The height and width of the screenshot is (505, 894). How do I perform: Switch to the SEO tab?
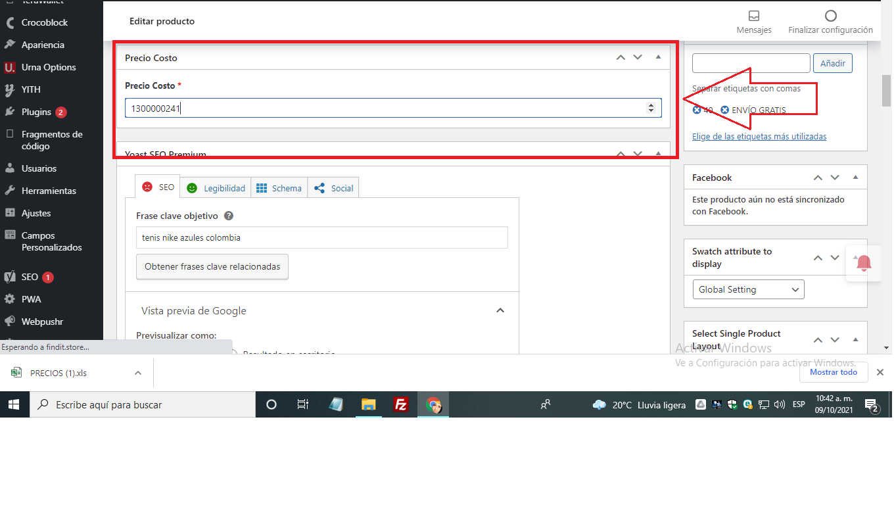tap(158, 187)
